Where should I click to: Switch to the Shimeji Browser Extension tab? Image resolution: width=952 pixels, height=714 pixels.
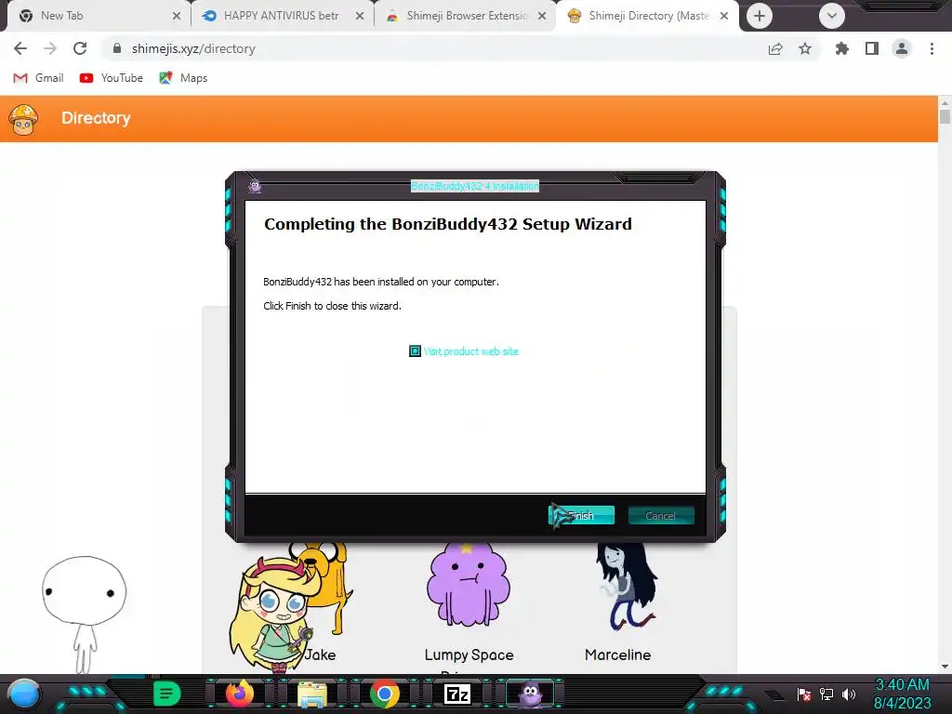(465, 16)
